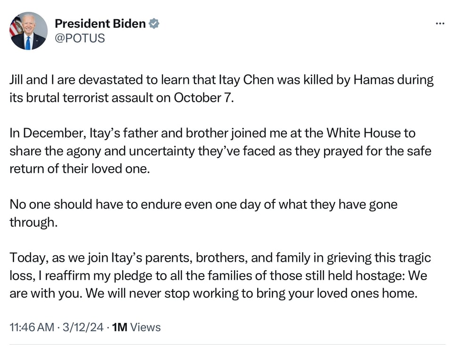453x347 pixels.
Task: Open the @POTUS handle link
Action: click(x=80, y=38)
